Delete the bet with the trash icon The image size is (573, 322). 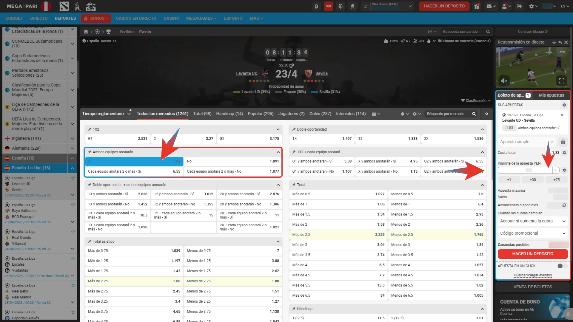563,142
